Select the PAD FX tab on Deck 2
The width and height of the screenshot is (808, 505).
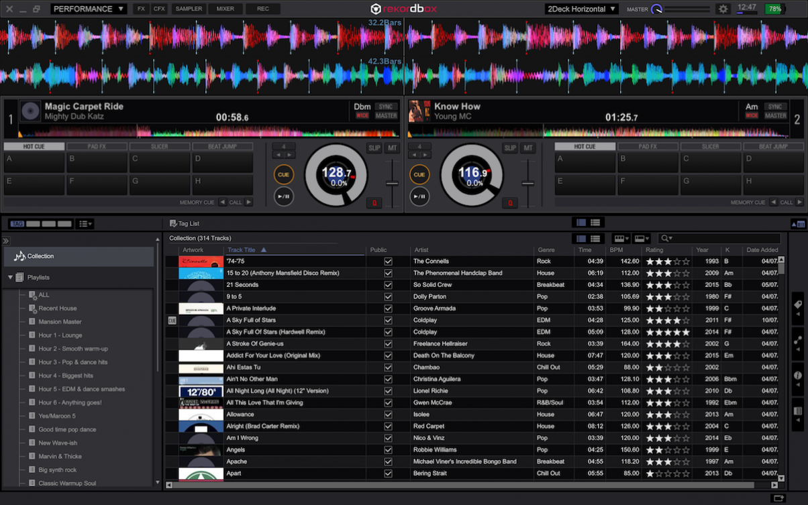tap(648, 146)
